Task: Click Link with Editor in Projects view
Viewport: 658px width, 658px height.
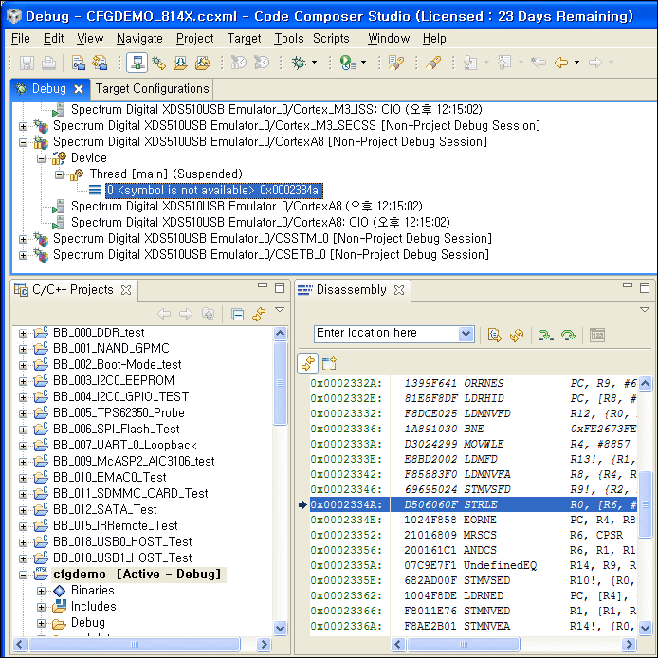Action: coord(259,314)
